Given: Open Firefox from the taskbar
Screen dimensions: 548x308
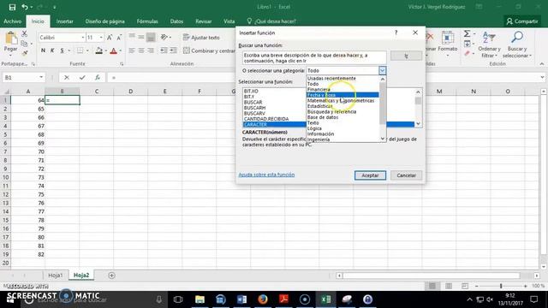Looking at the screenshot, I should (x=263, y=299).
